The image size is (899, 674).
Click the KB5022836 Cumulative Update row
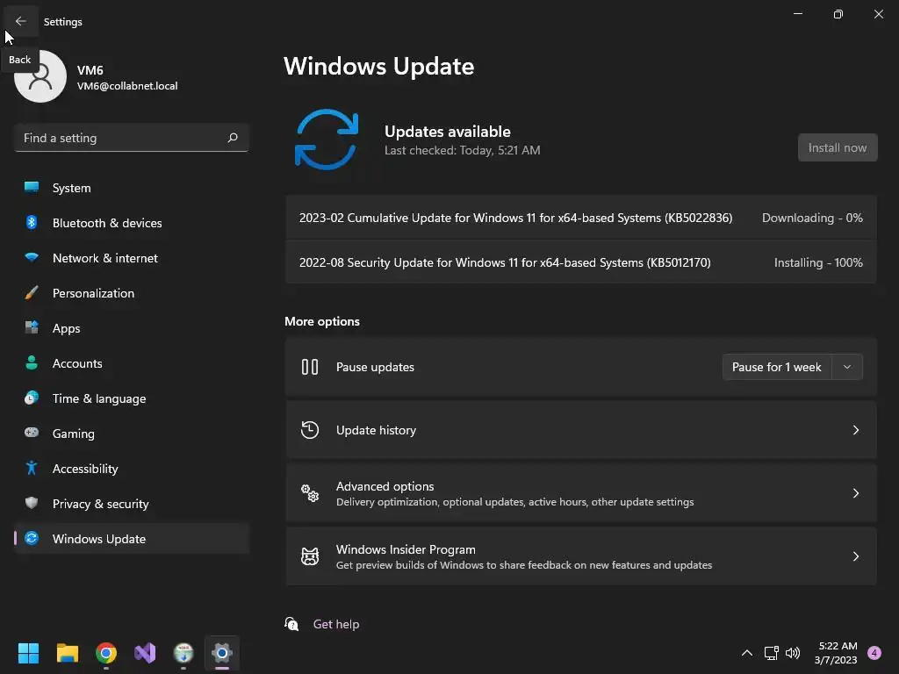pyautogui.click(x=581, y=218)
